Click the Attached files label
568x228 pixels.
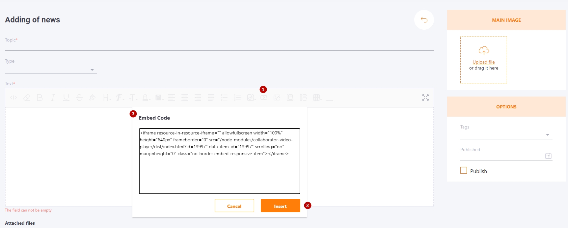[x=20, y=223]
